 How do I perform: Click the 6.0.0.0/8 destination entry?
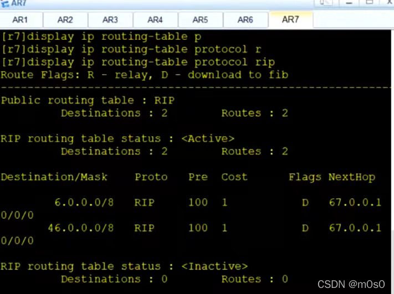(84, 202)
